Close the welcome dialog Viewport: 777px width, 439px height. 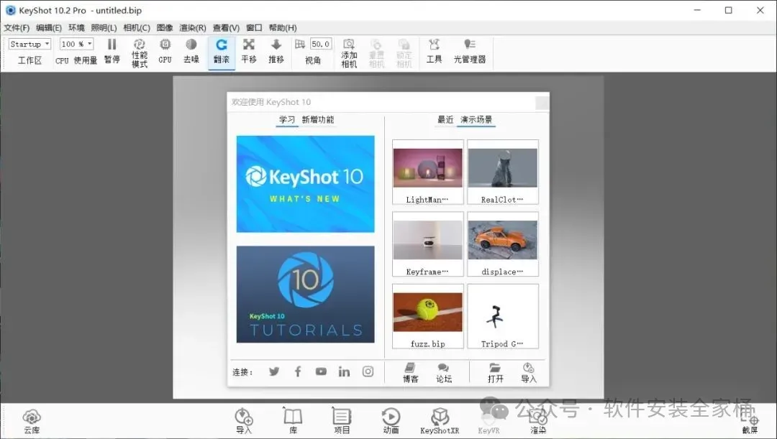(x=542, y=103)
